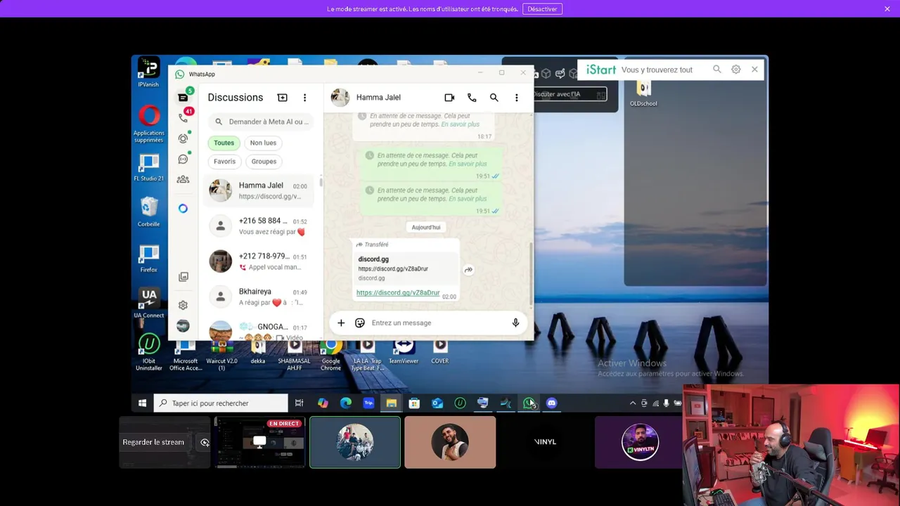Open the emoji picker in message bar
The image size is (900, 506).
(360, 323)
